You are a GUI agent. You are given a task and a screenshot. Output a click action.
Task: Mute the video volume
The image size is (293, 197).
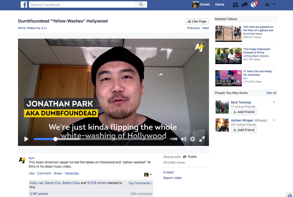click(x=183, y=139)
